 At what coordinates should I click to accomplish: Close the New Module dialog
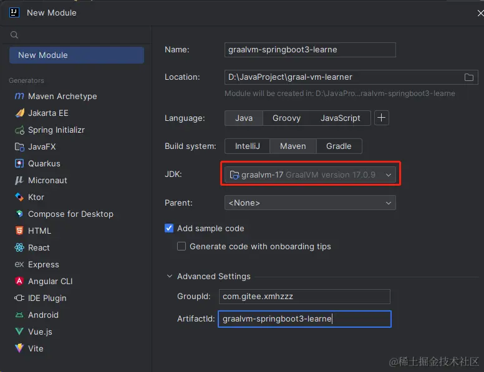[480, 13]
